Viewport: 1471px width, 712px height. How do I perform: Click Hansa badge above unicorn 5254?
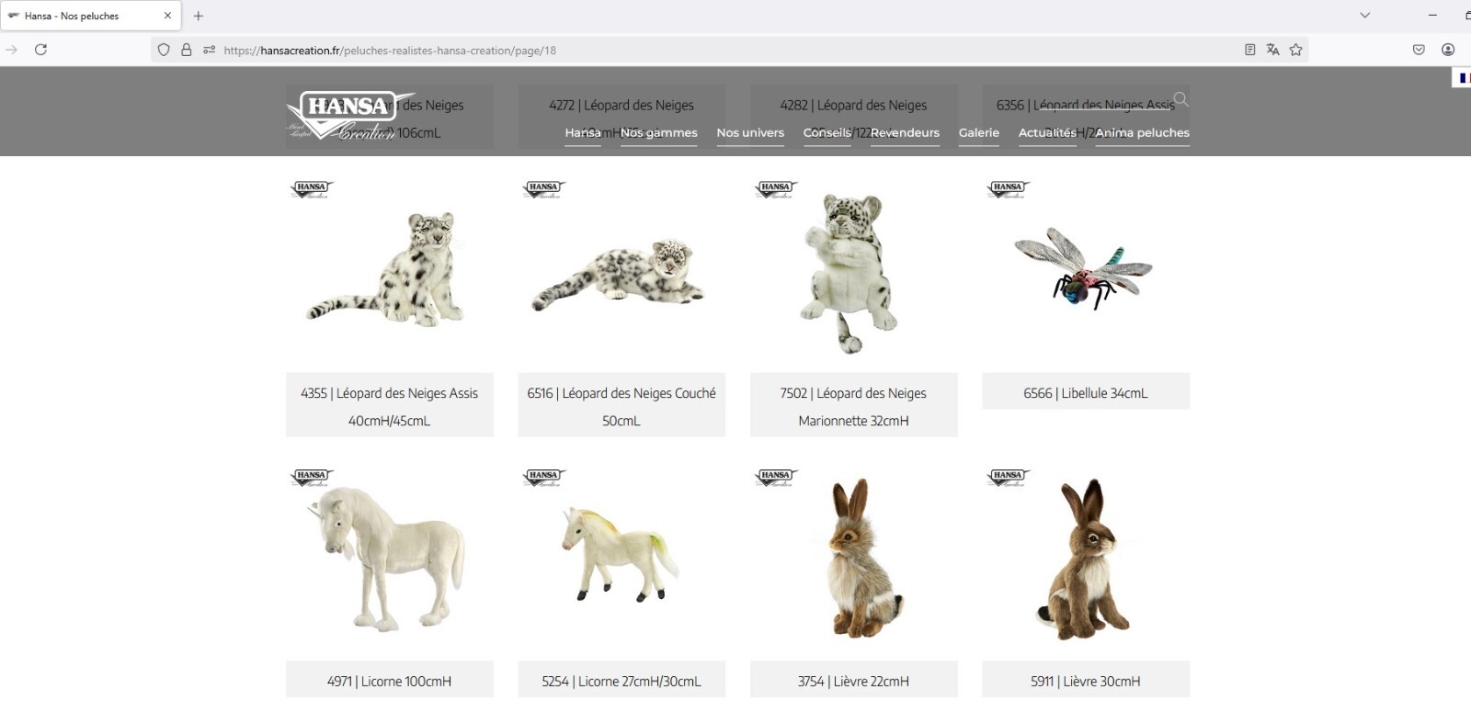(x=543, y=478)
